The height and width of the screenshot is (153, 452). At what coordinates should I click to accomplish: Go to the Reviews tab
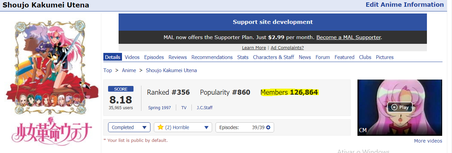[178, 57]
